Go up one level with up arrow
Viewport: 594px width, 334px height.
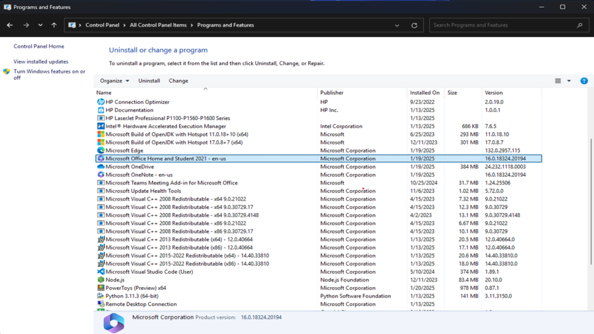point(54,25)
